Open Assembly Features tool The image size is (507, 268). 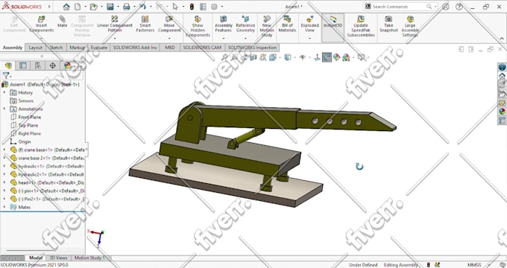click(224, 25)
